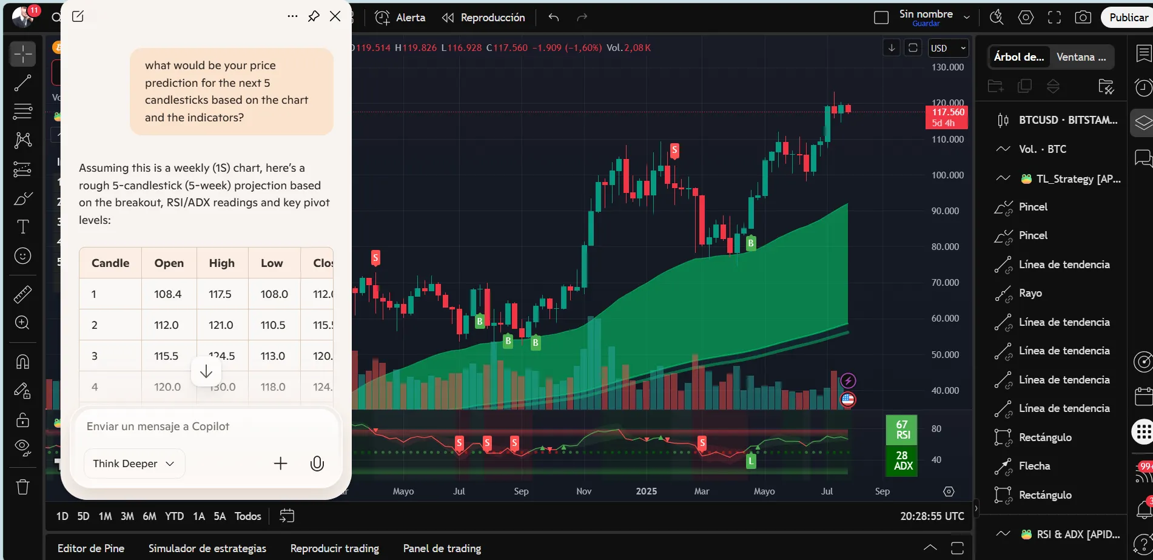
Task: Take a chart snapshot with camera icon
Action: coord(1083,18)
